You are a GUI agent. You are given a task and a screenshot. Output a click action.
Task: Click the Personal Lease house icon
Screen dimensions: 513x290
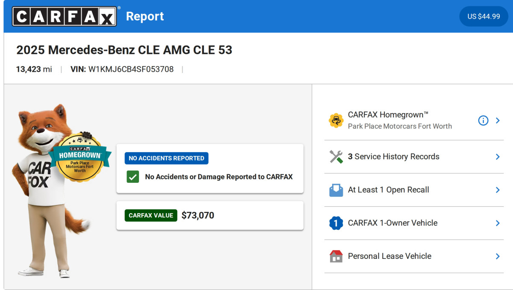[336, 256]
